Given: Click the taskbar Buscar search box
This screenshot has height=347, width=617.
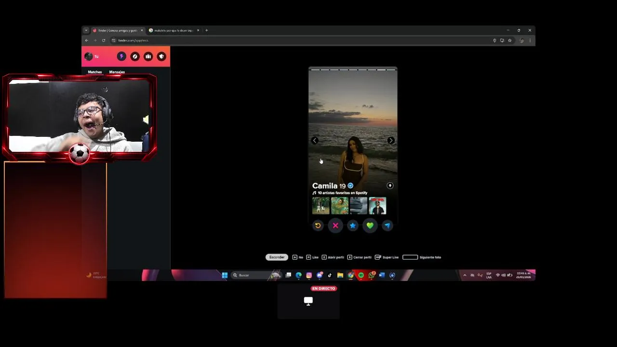Looking at the screenshot, I should pyautogui.click(x=255, y=275).
